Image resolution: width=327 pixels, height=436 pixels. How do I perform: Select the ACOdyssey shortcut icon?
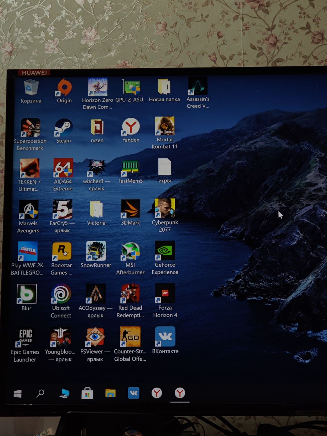pos(95,294)
